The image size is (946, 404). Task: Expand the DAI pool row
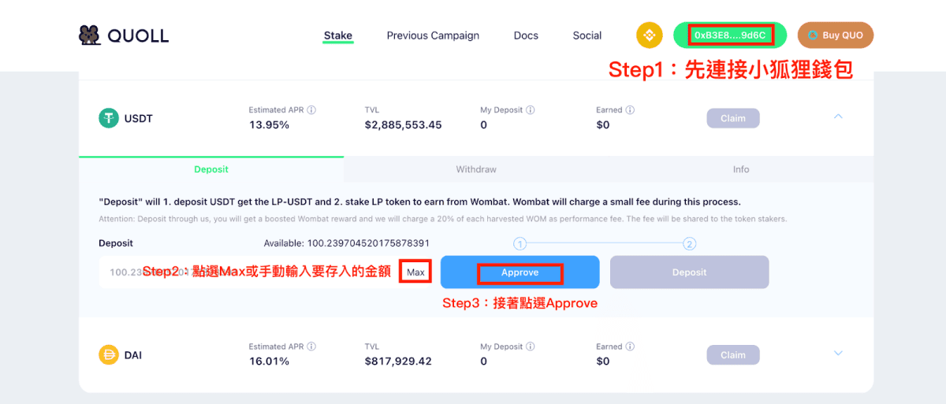click(838, 354)
